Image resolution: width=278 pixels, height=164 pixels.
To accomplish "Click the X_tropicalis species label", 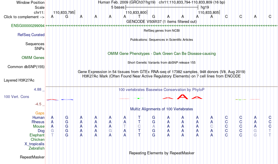I will click(35, 144).
